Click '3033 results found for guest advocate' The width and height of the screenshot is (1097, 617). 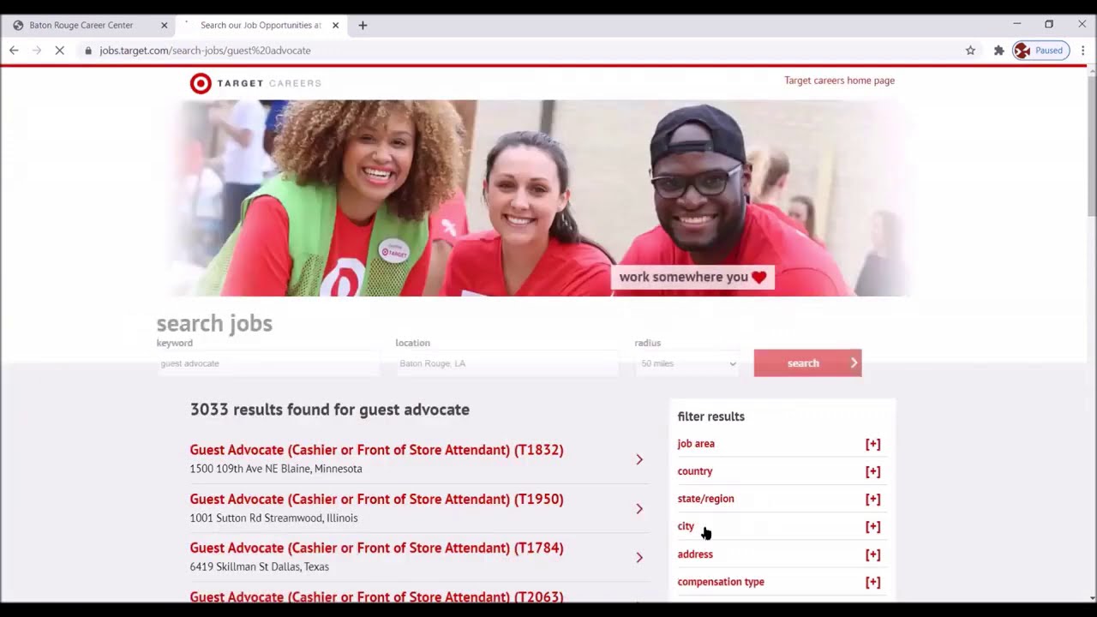coord(330,410)
